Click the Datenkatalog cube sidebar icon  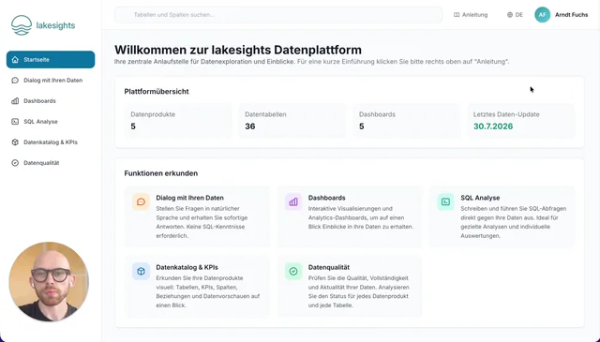[x=15, y=142]
